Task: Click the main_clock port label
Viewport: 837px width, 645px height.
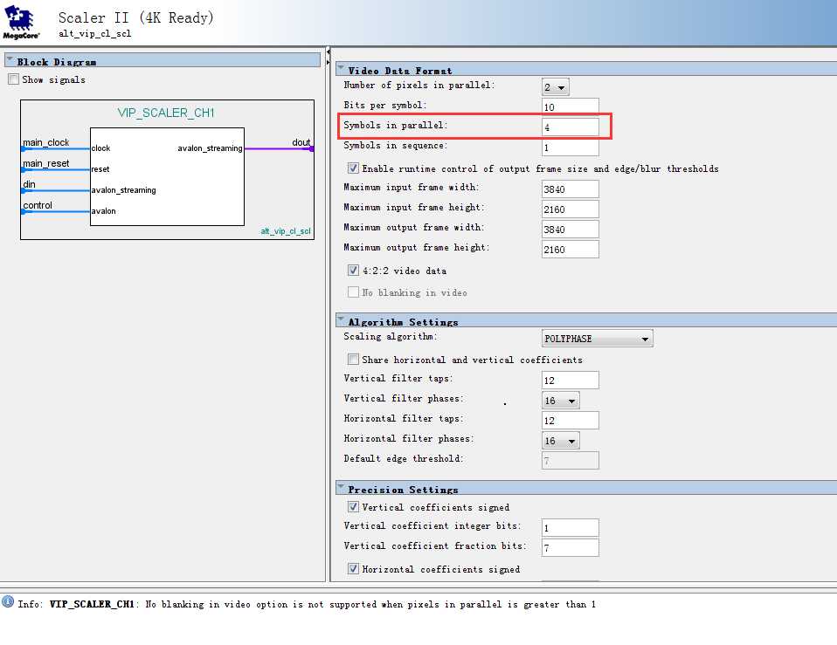Action: click(x=46, y=142)
